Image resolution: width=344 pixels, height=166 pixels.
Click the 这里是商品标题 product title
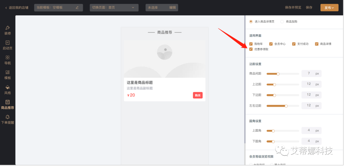140,83
